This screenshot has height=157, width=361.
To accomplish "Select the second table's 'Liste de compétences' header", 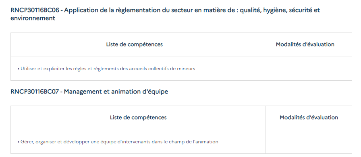I will pos(138,118).
